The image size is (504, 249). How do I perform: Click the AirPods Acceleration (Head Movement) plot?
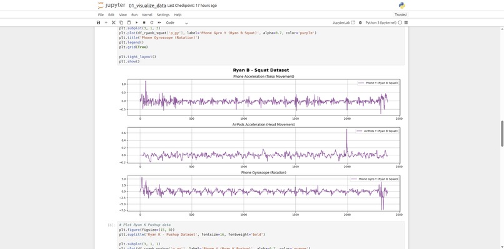pyautogui.click(x=264, y=145)
